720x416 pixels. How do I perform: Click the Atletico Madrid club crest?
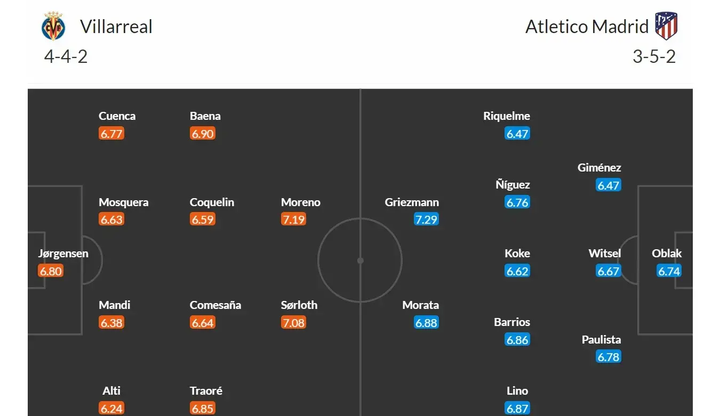tap(666, 27)
